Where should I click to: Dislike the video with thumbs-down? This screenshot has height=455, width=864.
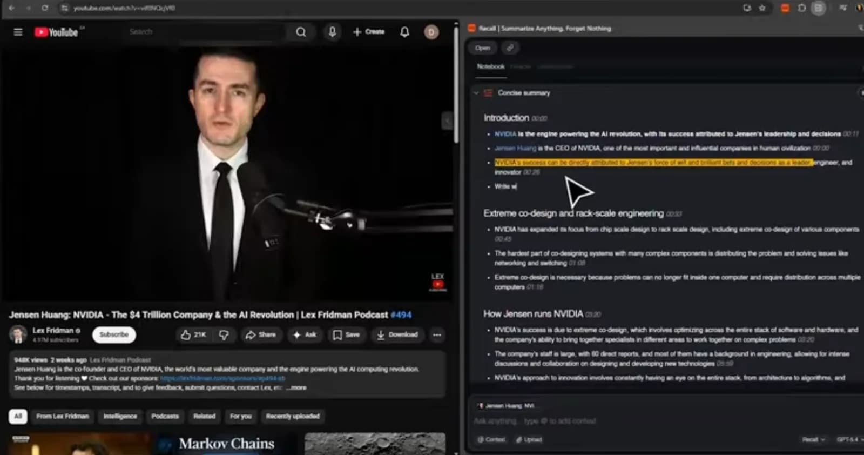[224, 335]
